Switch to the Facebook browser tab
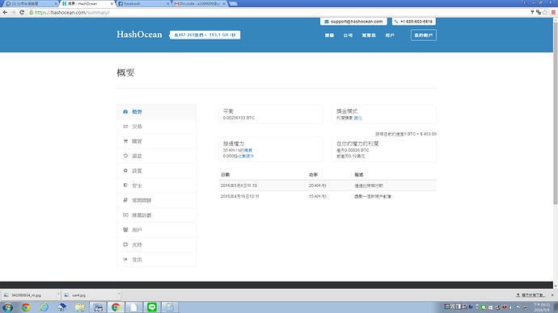Screen dimensions: 558x313 pyautogui.click(x=144, y=3)
